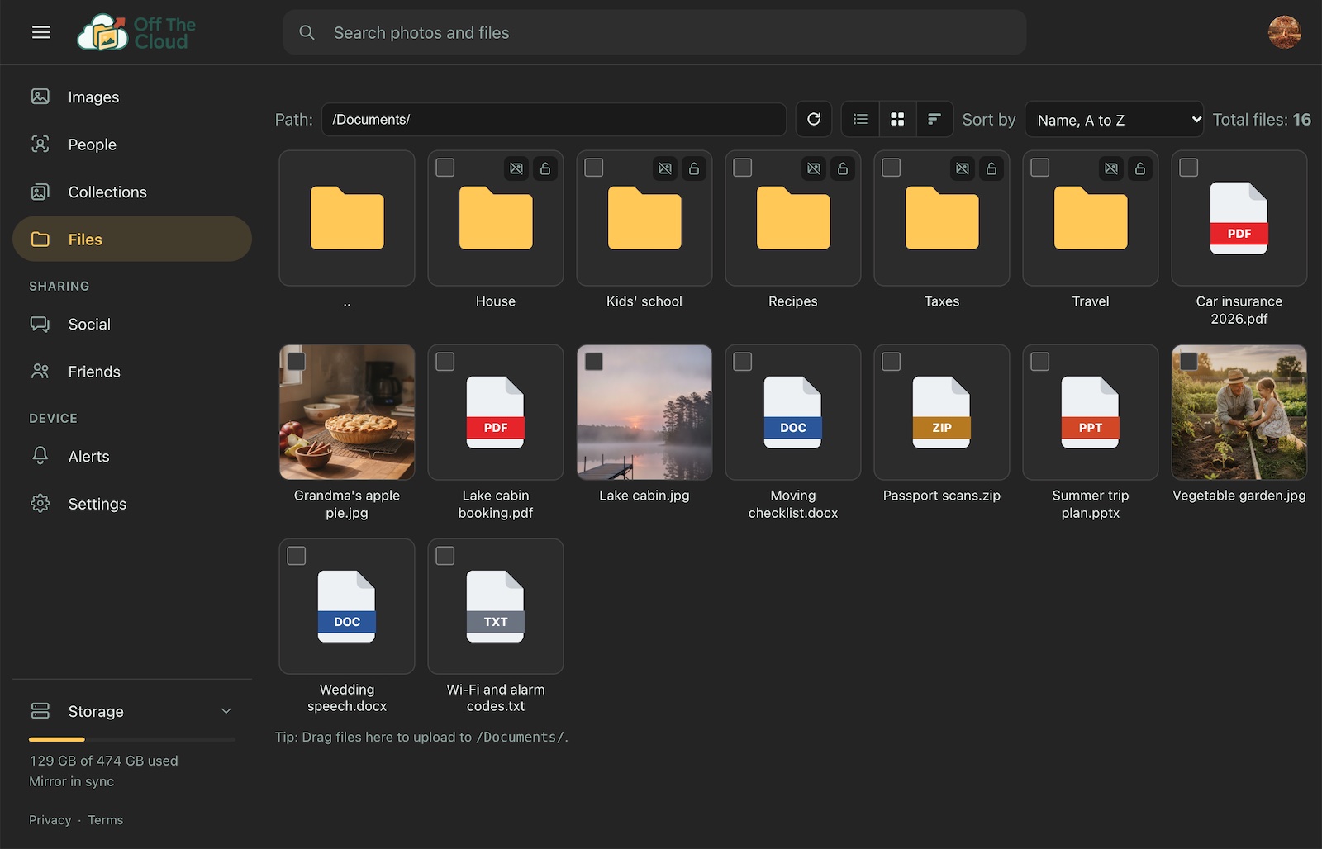
Task: Click Recipes folder hide-from-photos icon
Action: click(x=814, y=168)
